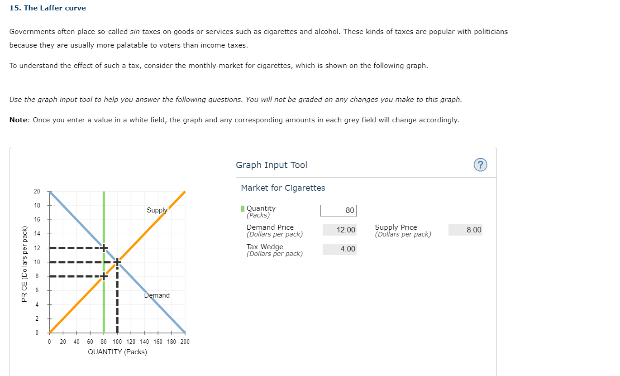Click the green square icon beside Quantity label
The height and width of the screenshot is (376, 620).
point(243,208)
